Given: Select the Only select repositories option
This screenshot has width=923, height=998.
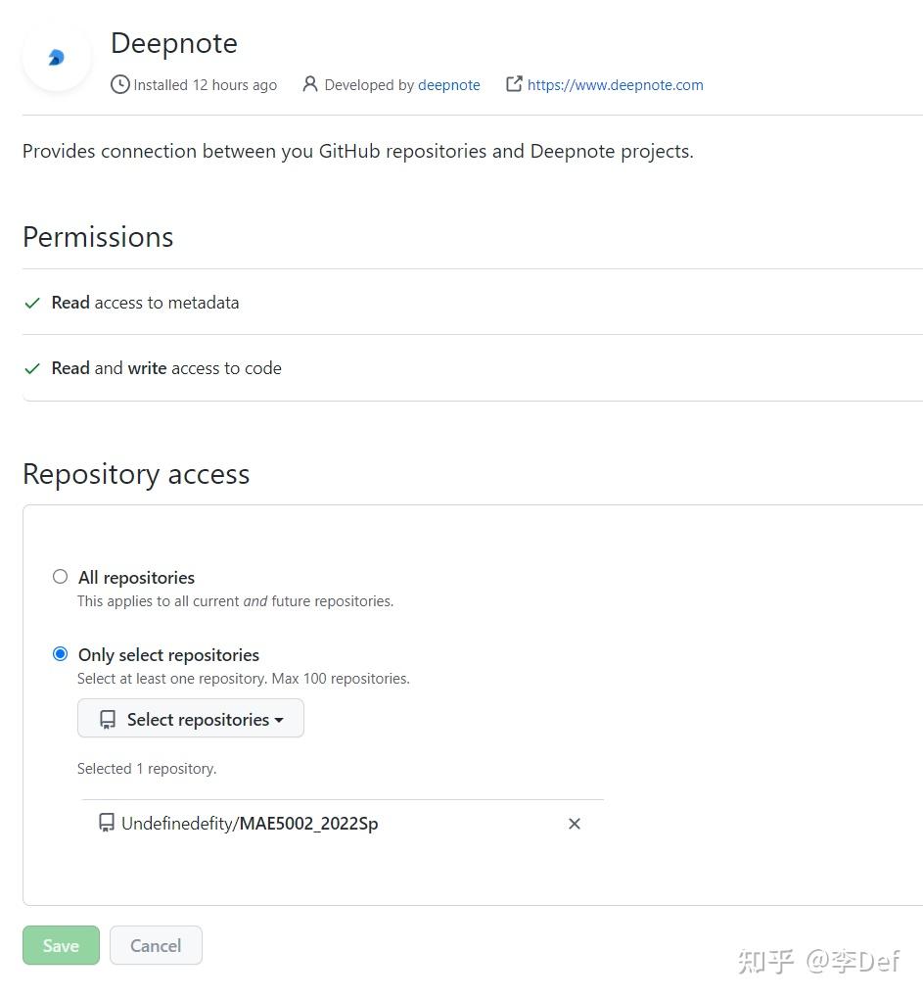Looking at the screenshot, I should (60, 653).
